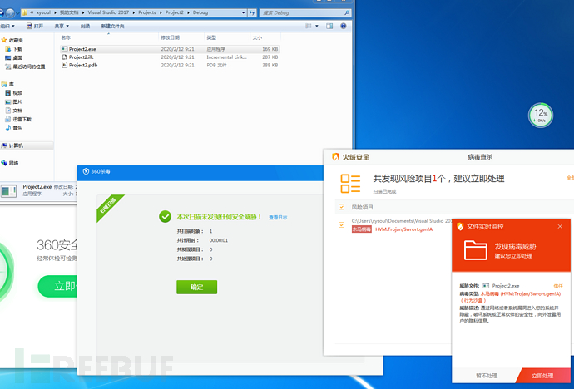Expand the Share with dropdown

pos(62,26)
